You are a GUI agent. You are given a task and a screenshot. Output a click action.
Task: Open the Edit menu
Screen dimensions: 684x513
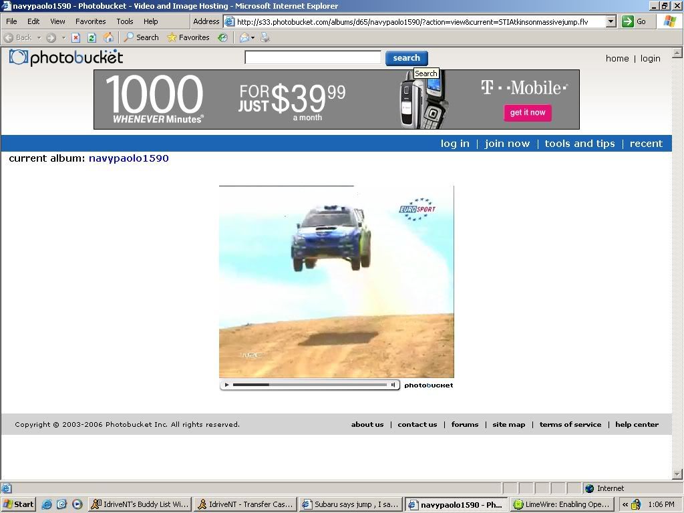click(33, 21)
